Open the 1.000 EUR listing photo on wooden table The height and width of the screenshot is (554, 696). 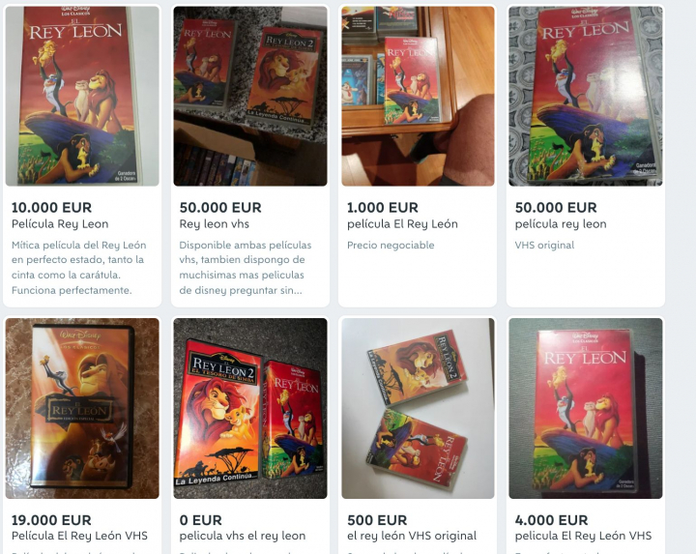click(418, 96)
